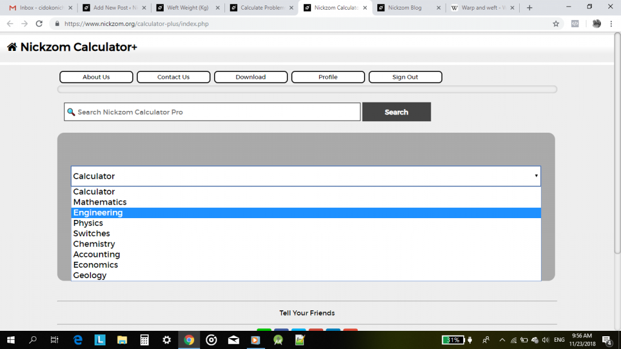
Task: Click the magnifier icon in search box
Action: [x=71, y=112]
